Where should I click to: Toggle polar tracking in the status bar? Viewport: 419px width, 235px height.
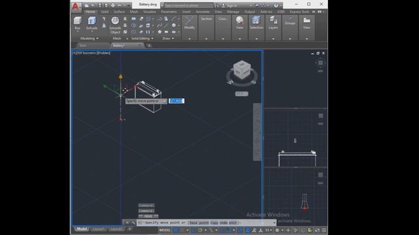200,230
